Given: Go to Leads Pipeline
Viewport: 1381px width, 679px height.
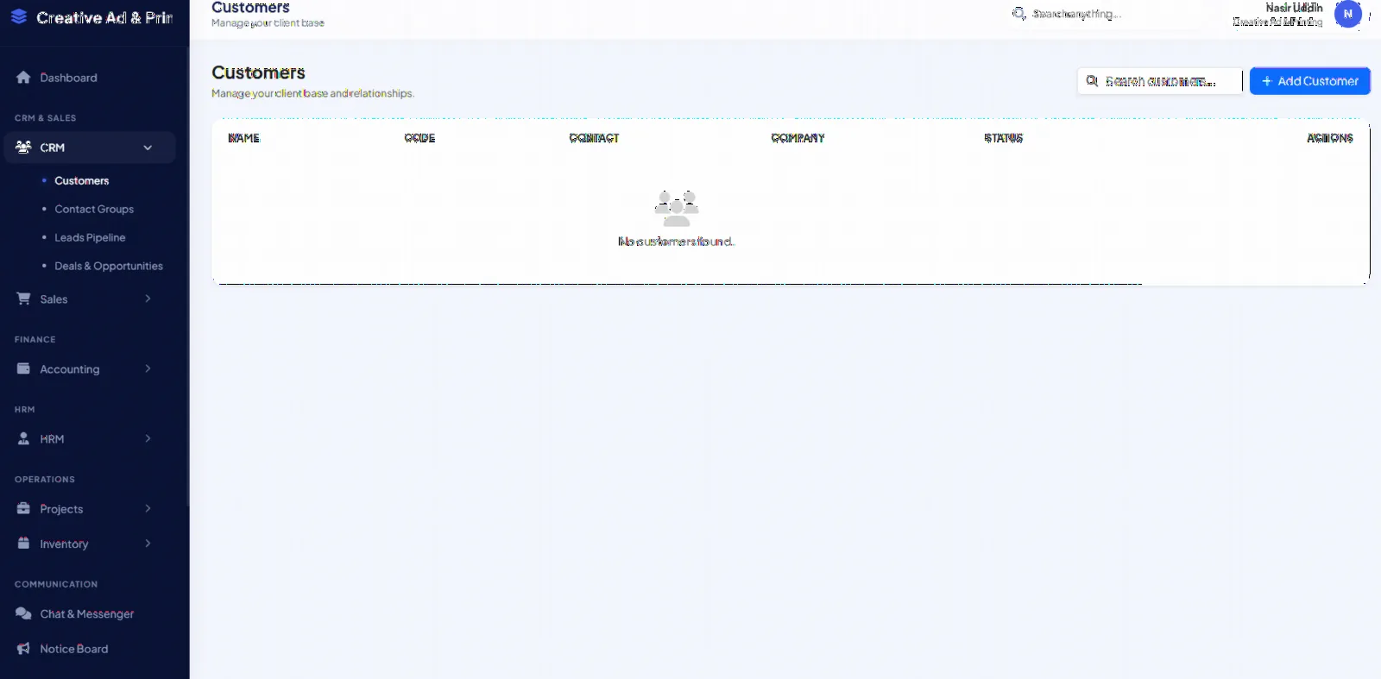Looking at the screenshot, I should coord(90,237).
